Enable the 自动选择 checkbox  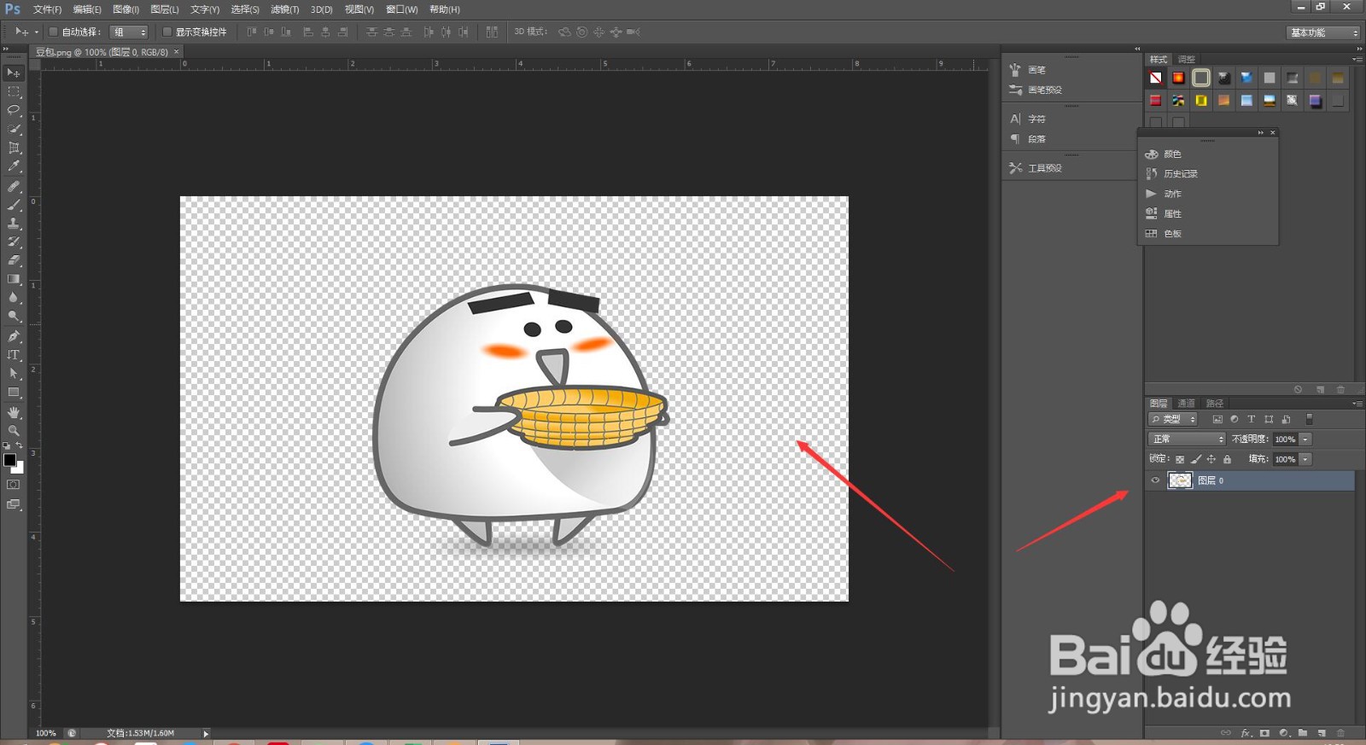[53, 32]
